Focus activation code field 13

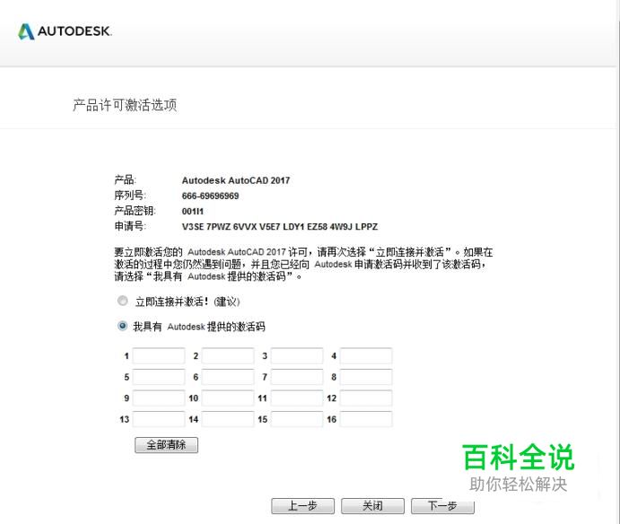tap(159, 419)
